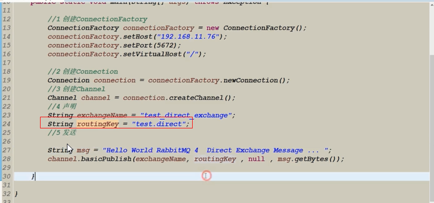Click the 'newConnection()' call on line 19
The image size is (434, 203).
pyautogui.click(x=255, y=80)
